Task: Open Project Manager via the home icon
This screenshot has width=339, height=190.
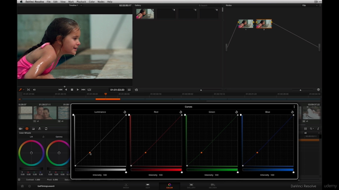Action: (22, 186)
